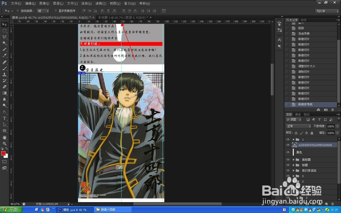
Task: Select the Rounded Rectangle shape tool
Action: click(4, 131)
